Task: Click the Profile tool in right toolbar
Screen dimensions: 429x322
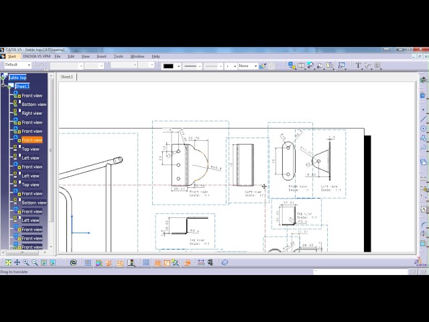Action: 423,138
